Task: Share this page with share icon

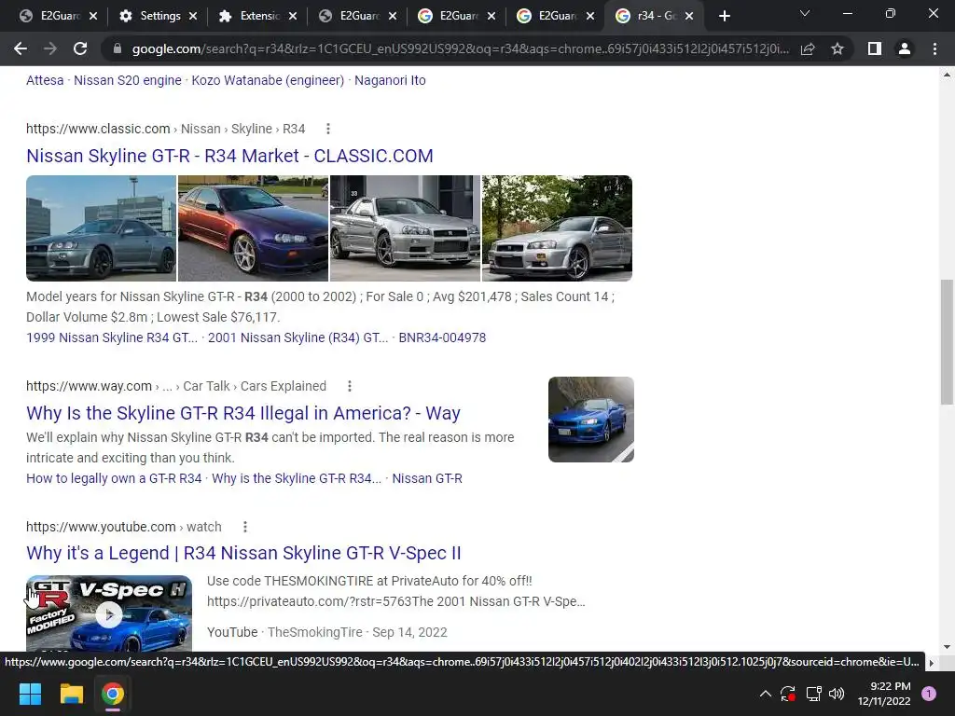Action: pos(808,48)
